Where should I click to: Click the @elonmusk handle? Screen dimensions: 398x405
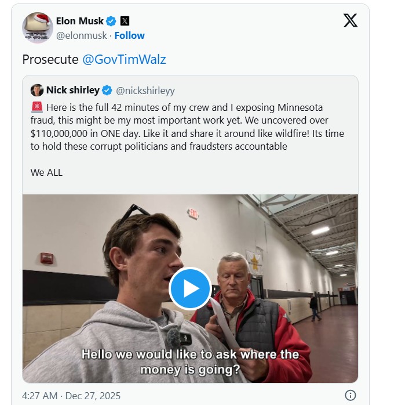[x=81, y=35]
